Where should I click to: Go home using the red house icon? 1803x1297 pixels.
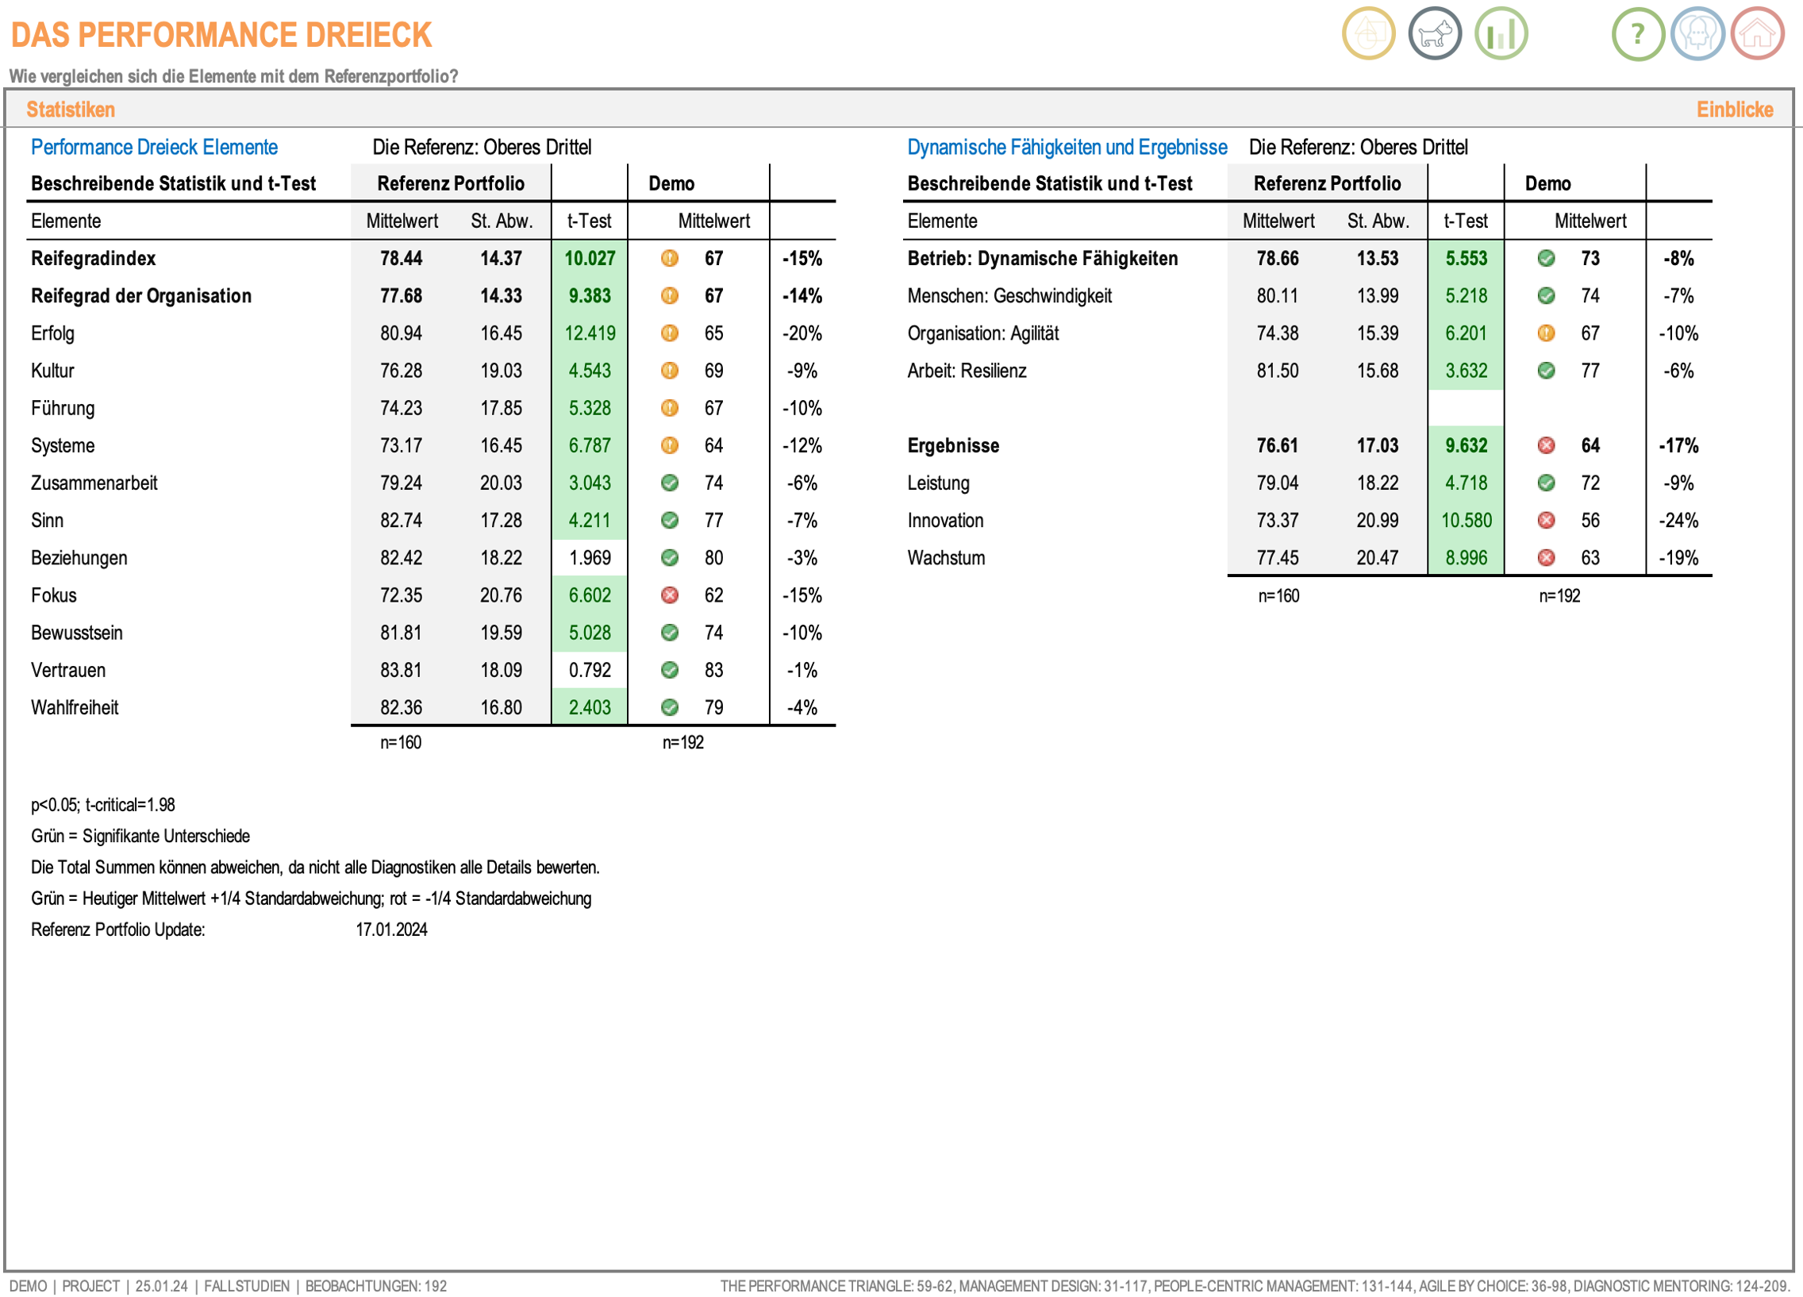pyautogui.click(x=1758, y=33)
